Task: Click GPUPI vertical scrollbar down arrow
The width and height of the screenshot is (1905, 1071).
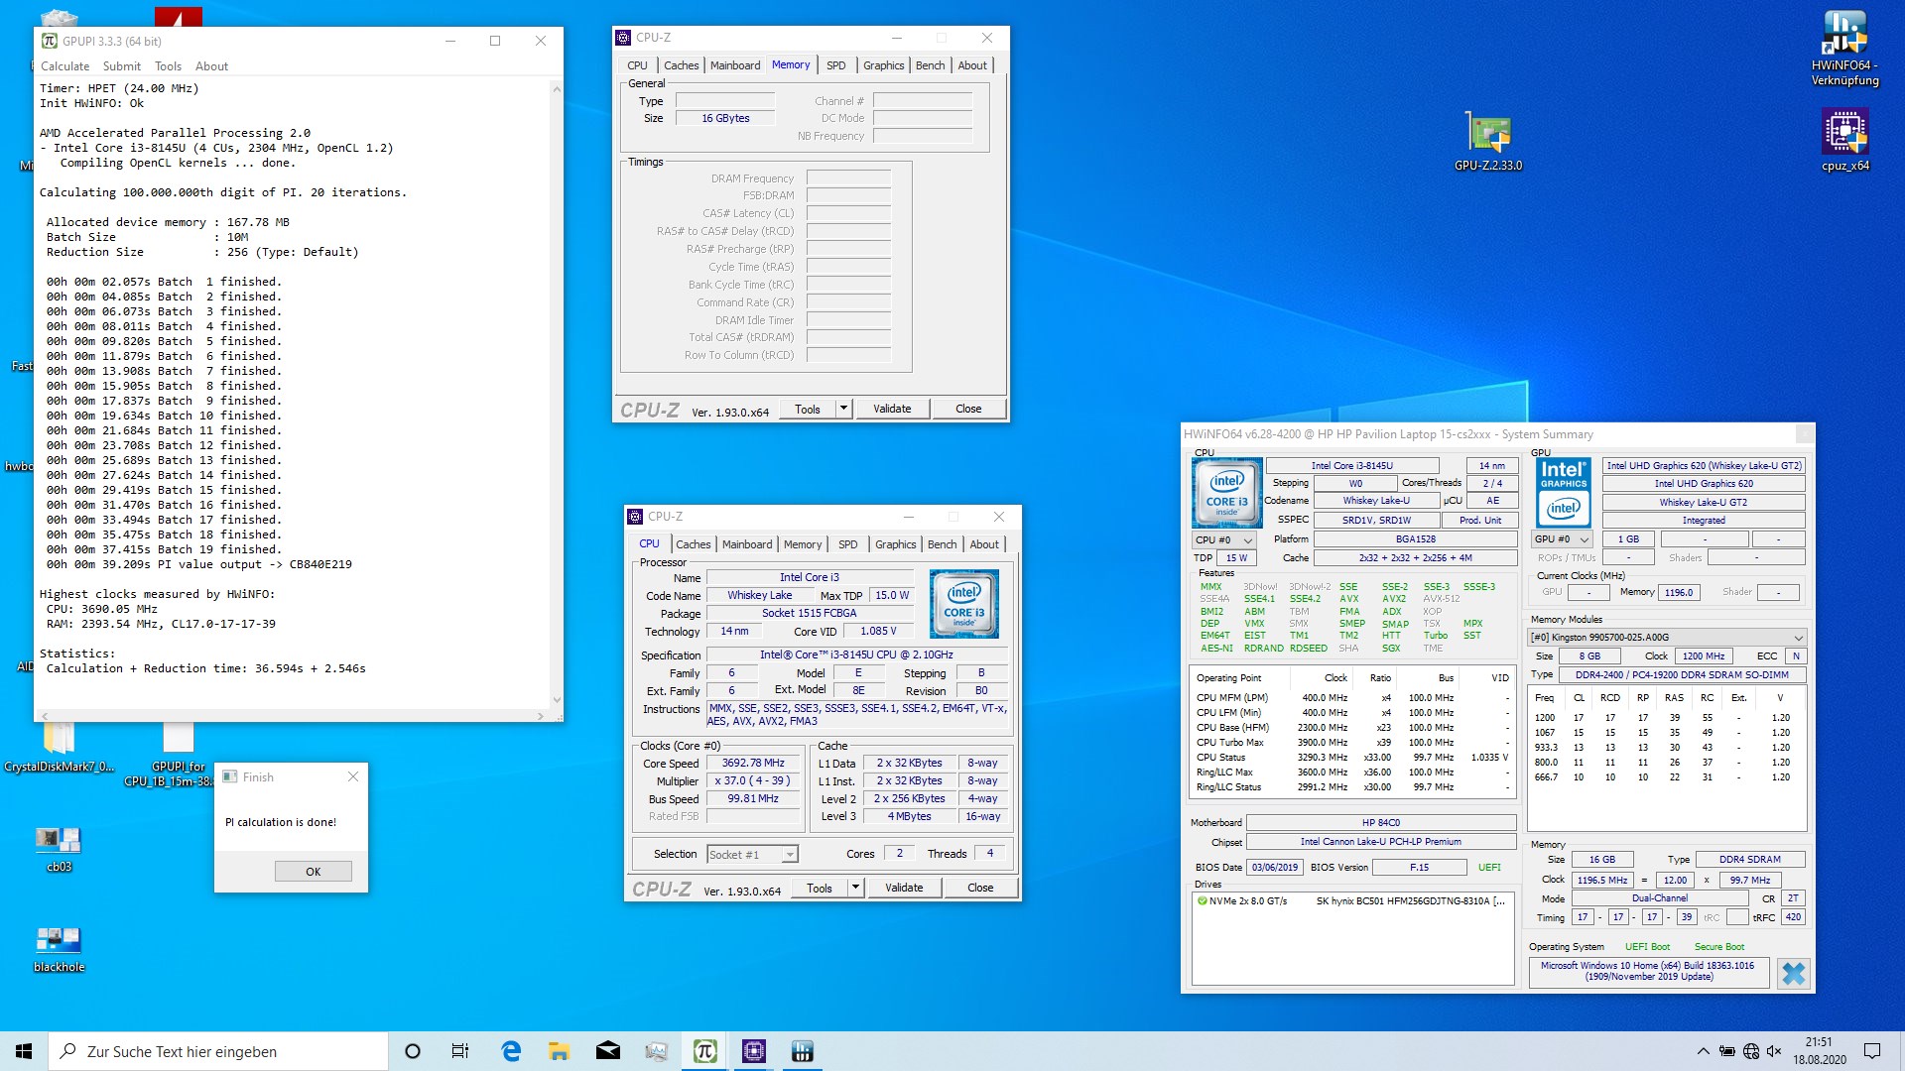Action: pyautogui.click(x=556, y=700)
